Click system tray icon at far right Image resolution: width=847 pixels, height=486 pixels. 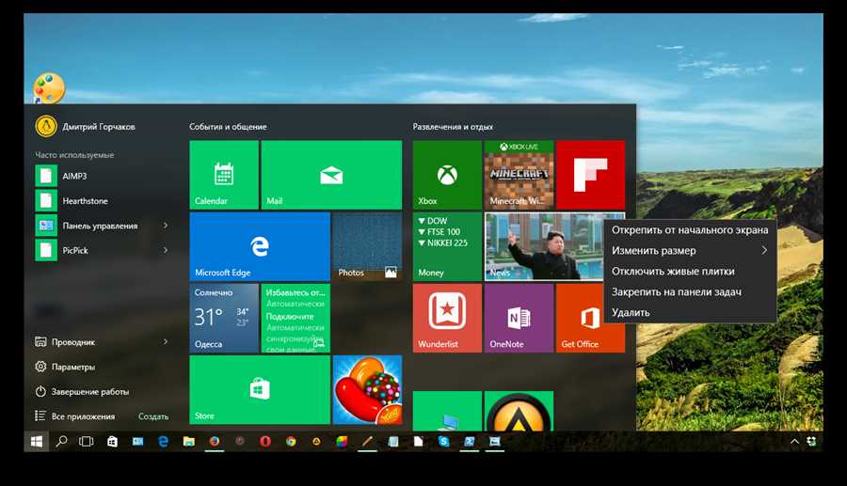click(x=811, y=441)
